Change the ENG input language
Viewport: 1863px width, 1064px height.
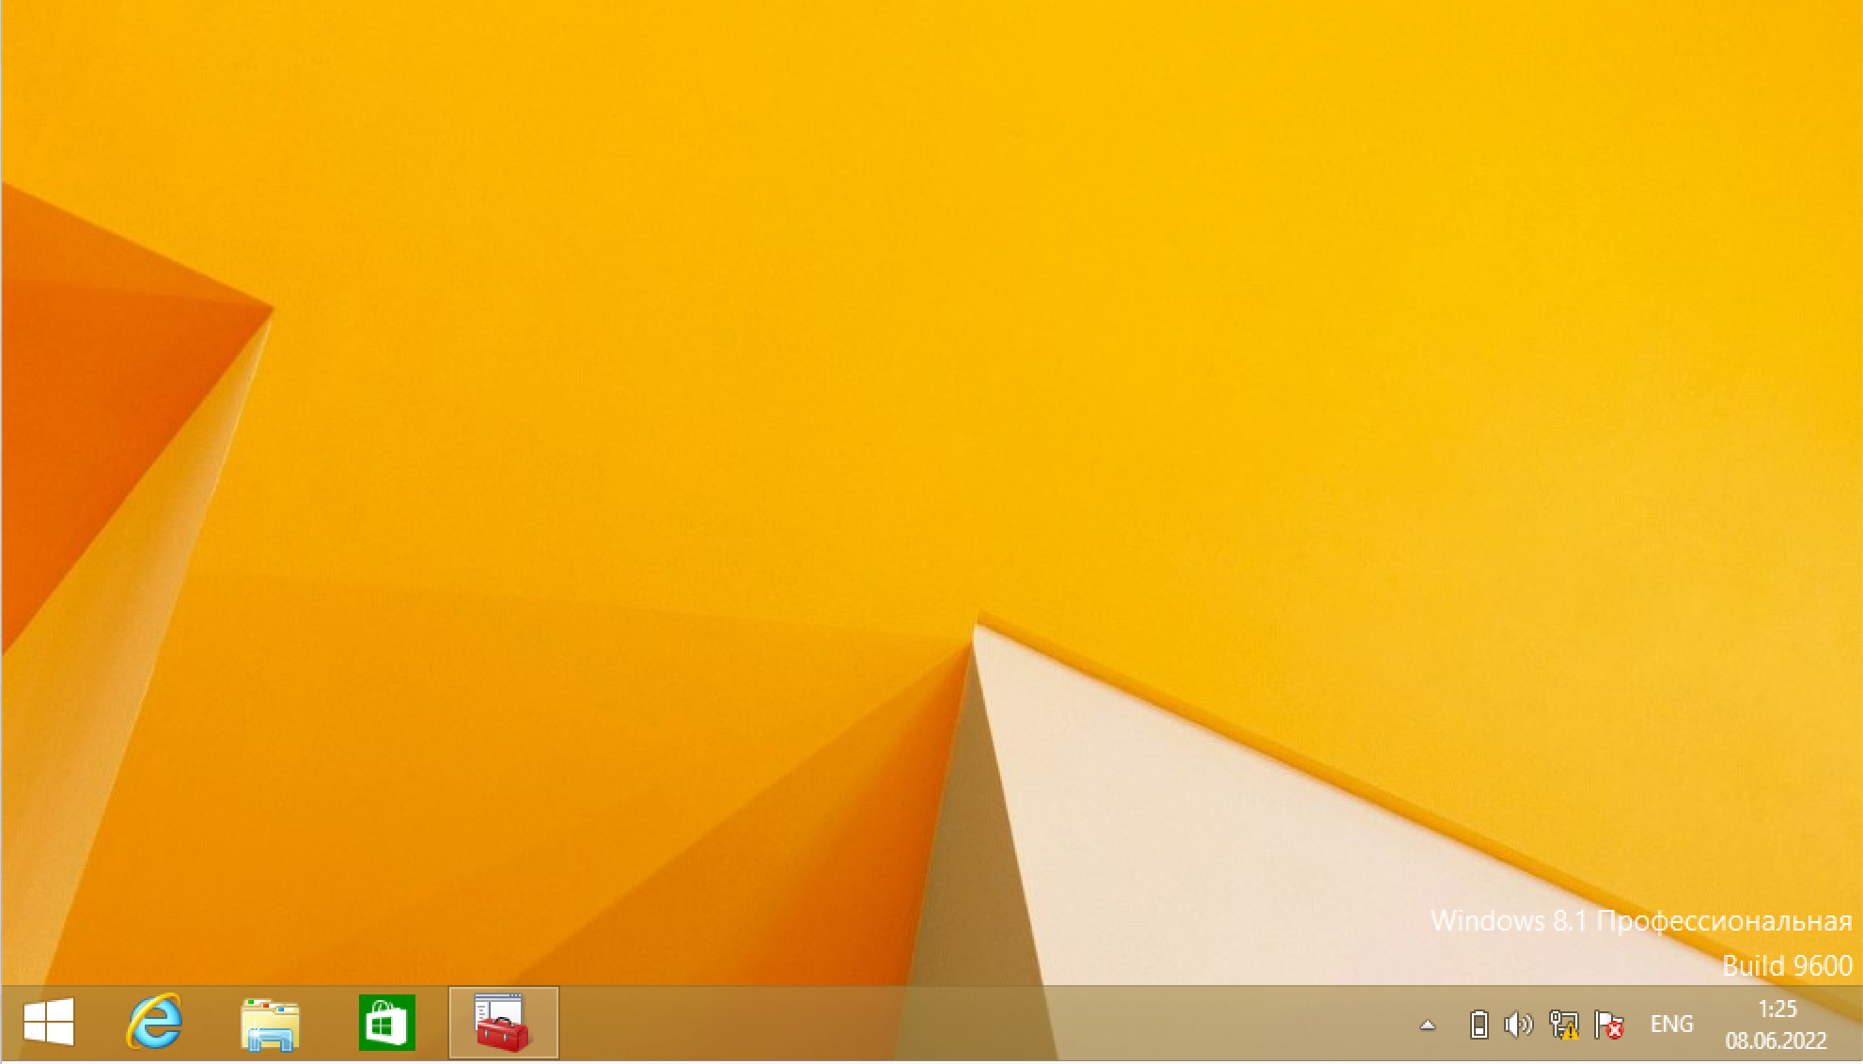click(x=1671, y=1024)
